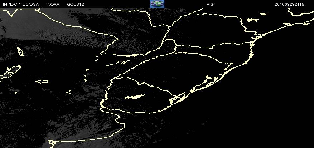
Task: Select the INPE/CPTEC/DSA header text
Action: (x=21, y=4)
